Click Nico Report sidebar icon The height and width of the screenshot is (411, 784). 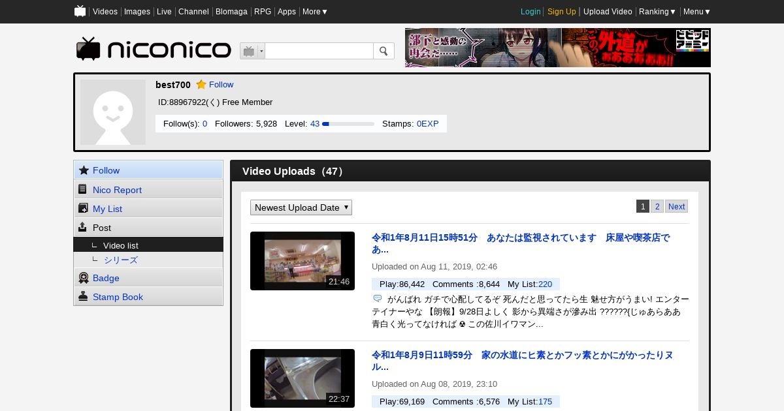83,189
